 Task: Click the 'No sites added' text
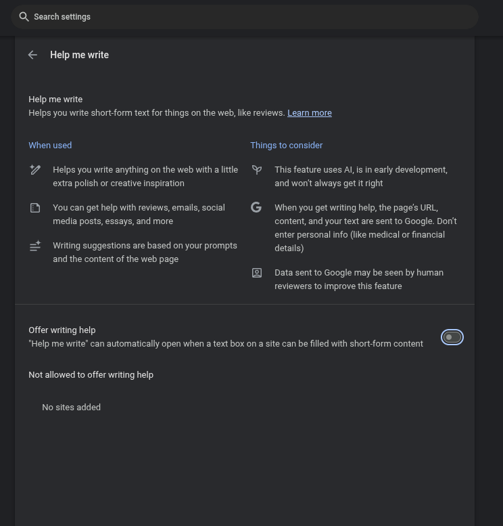pyautogui.click(x=71, y=408)
